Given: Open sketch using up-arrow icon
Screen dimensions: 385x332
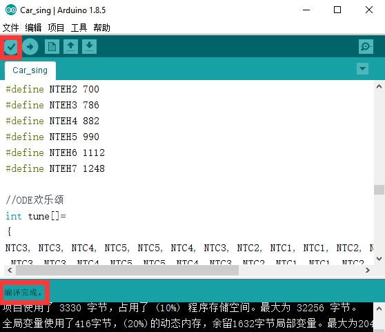Looking at the screenshot, I should (70, 46).
